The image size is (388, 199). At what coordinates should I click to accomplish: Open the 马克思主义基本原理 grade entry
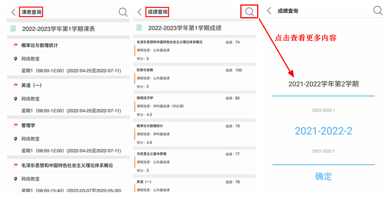[194, 162]
